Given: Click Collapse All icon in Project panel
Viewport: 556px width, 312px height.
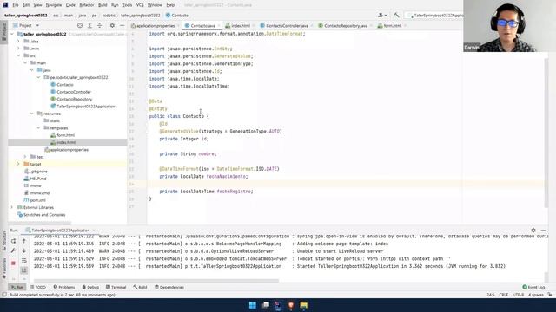Looking at the screenshot, I should coord(100,25).
